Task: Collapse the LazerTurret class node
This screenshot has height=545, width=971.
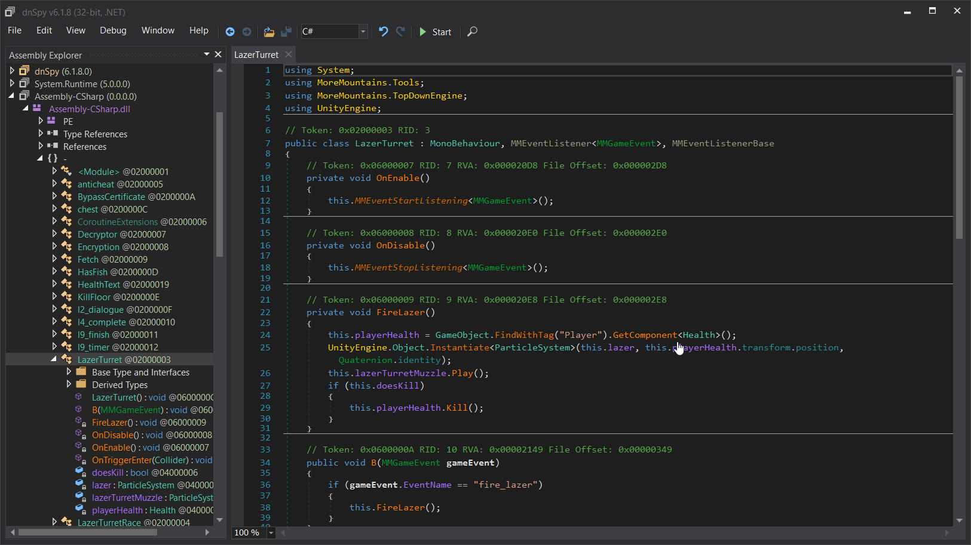Action: coord(54,359)
